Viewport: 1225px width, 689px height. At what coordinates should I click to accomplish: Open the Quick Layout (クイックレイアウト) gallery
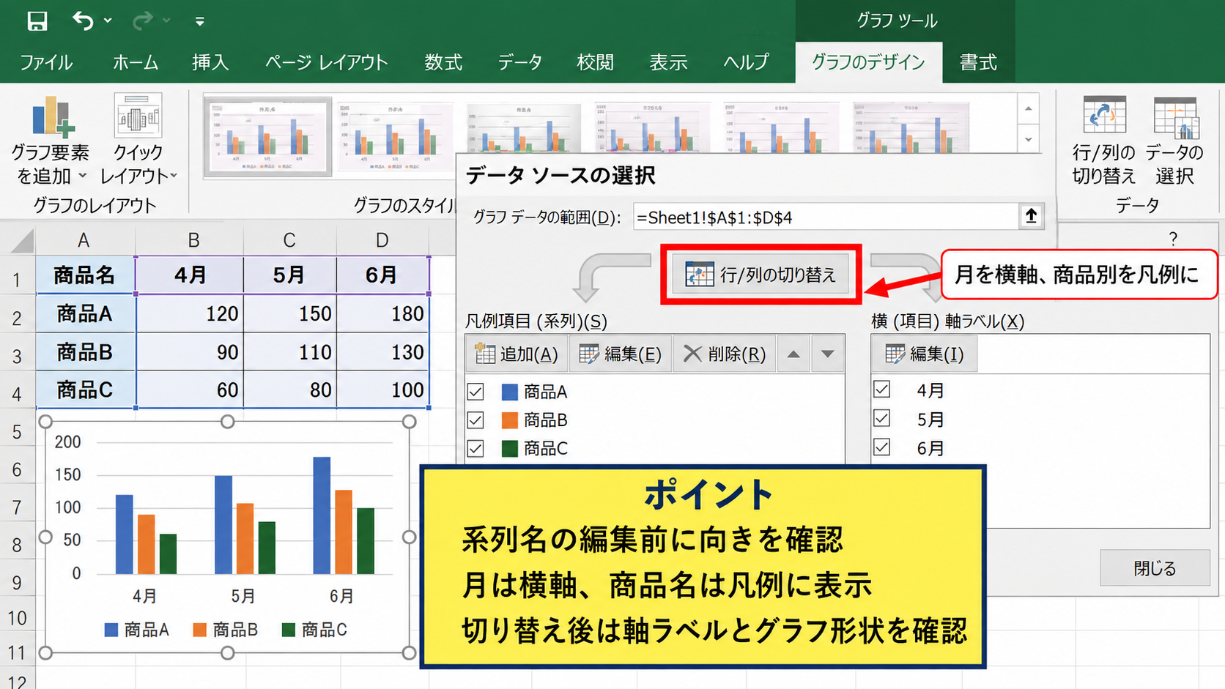[138, 141]
